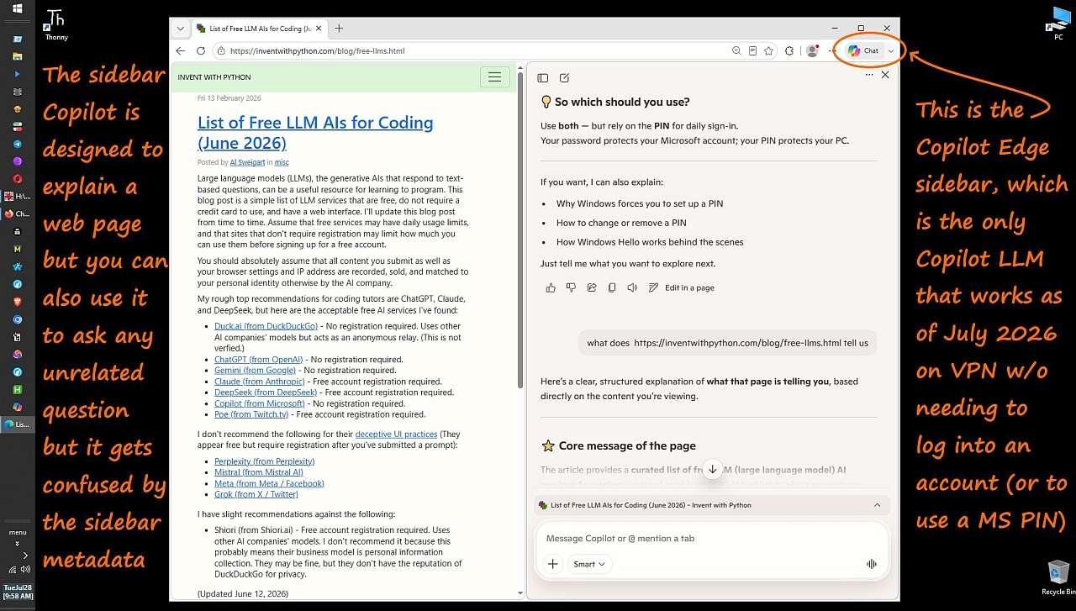Jump to latest message with down arrow

pyautogui.click(x=713, y=469)
